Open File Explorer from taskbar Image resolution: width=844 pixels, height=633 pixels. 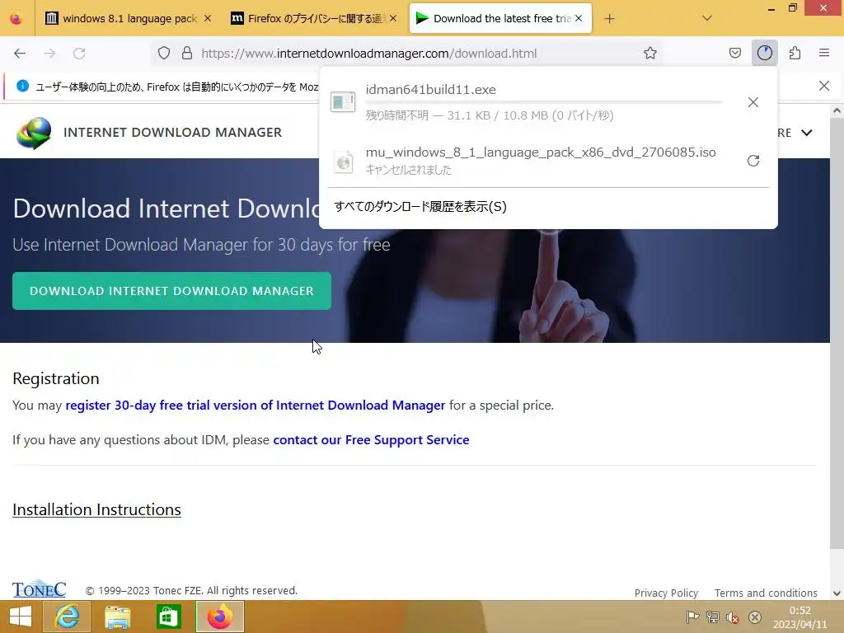click(117, 617)
